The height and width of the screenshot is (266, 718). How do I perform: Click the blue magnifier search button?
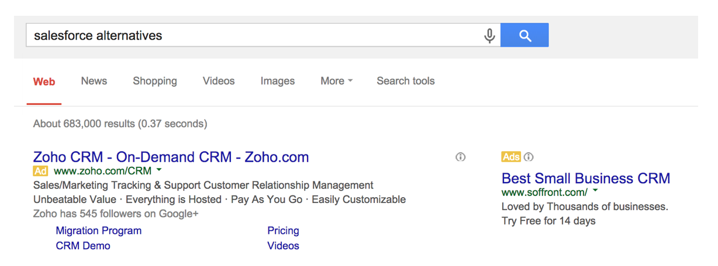524,35
